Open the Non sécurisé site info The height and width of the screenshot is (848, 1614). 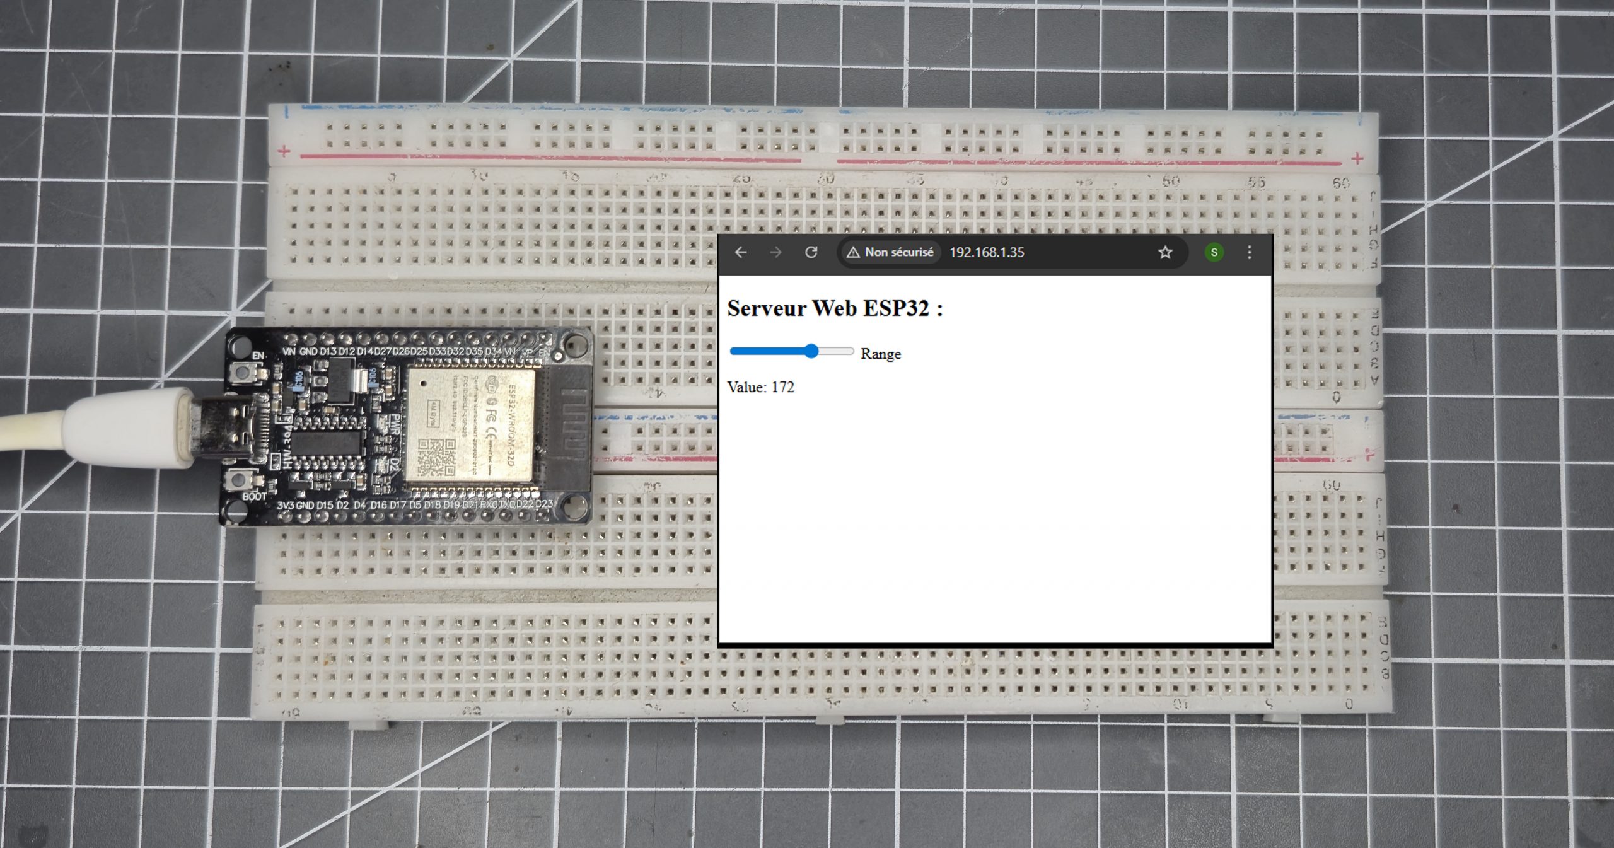coord(898,252)
